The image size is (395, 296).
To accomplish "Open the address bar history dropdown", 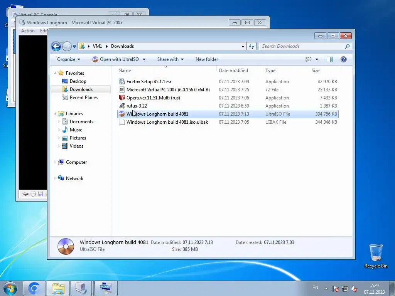I will click(x=243, y=46).
